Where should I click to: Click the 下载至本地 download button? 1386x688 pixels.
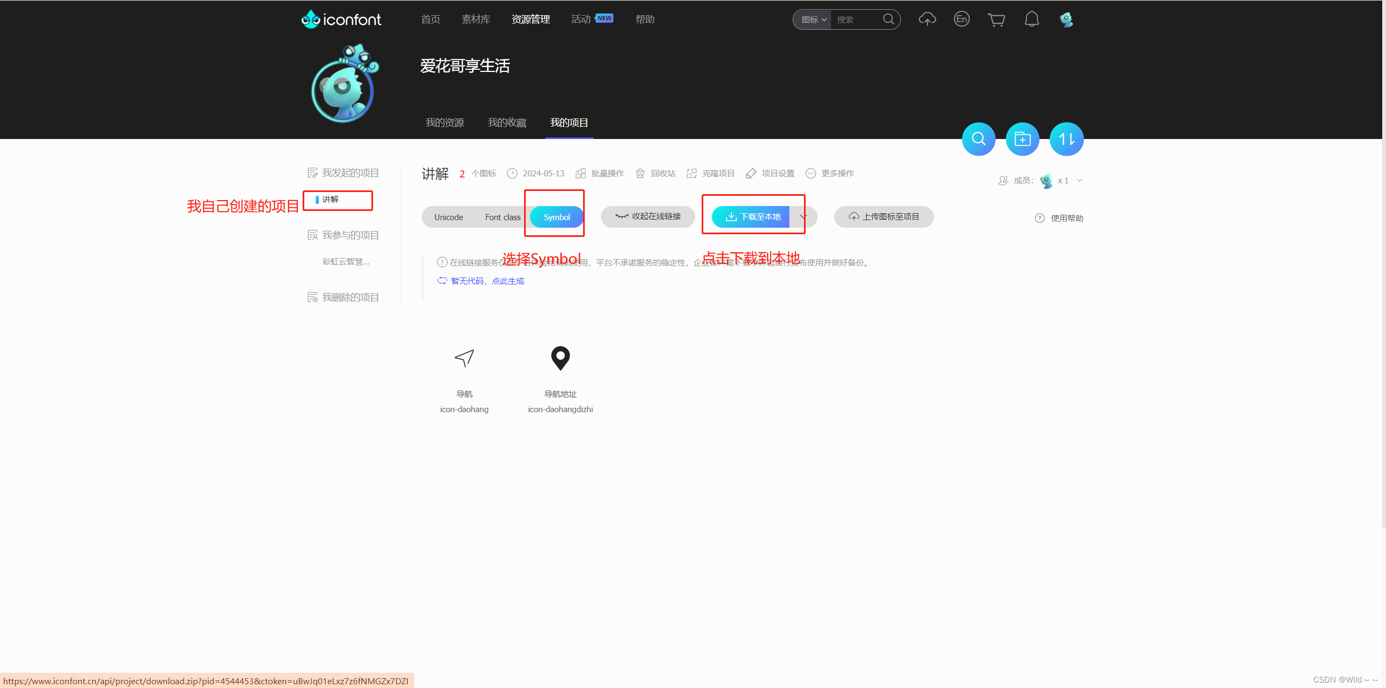pos(753,216)
